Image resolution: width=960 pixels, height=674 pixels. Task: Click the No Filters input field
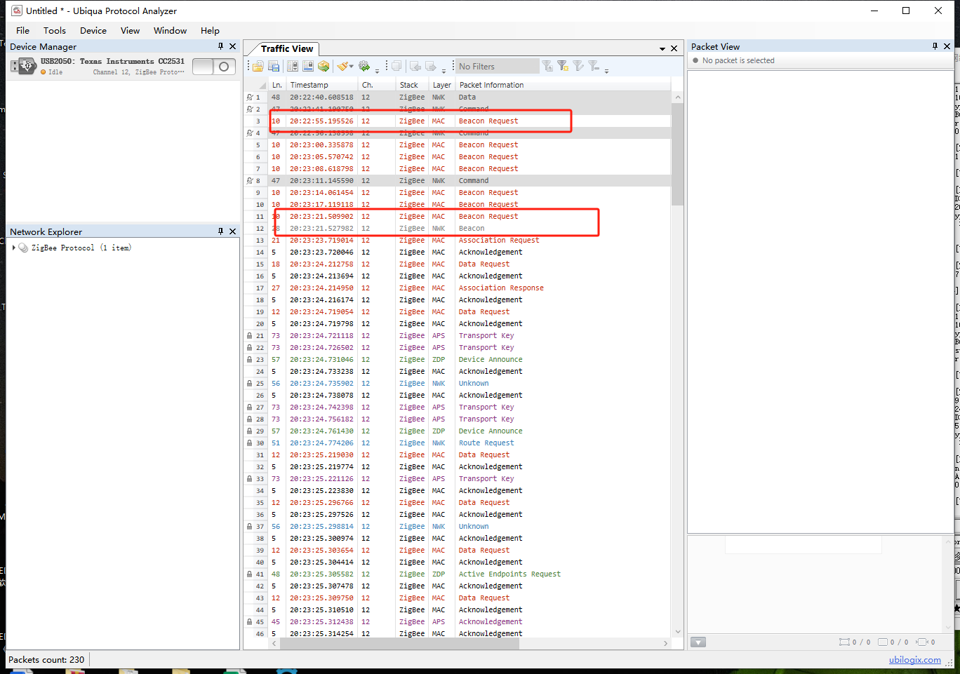coord(498,66)
